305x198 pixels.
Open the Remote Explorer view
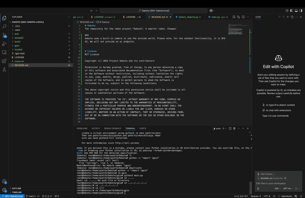point(4,52)
